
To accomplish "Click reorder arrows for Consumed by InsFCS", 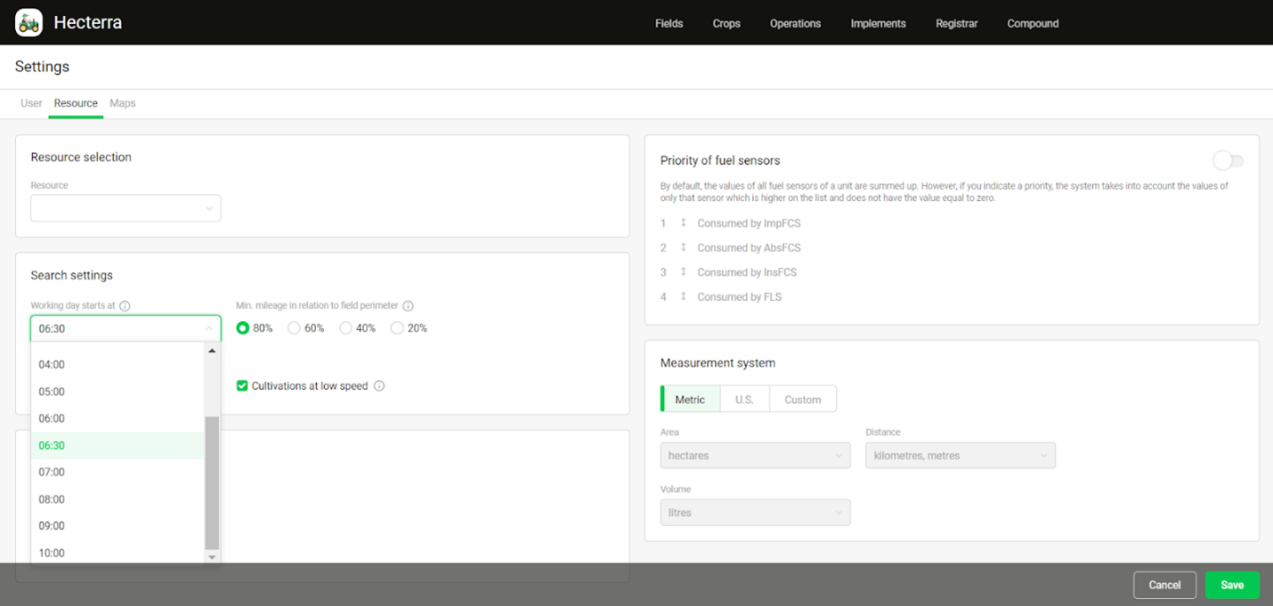I will coord(683,272).
